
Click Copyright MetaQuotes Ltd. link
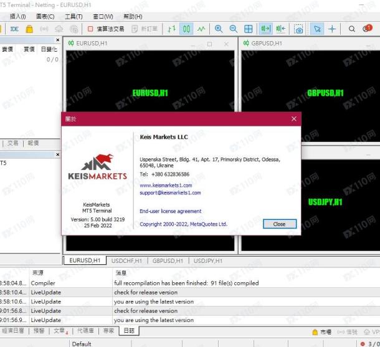(183, 224)
